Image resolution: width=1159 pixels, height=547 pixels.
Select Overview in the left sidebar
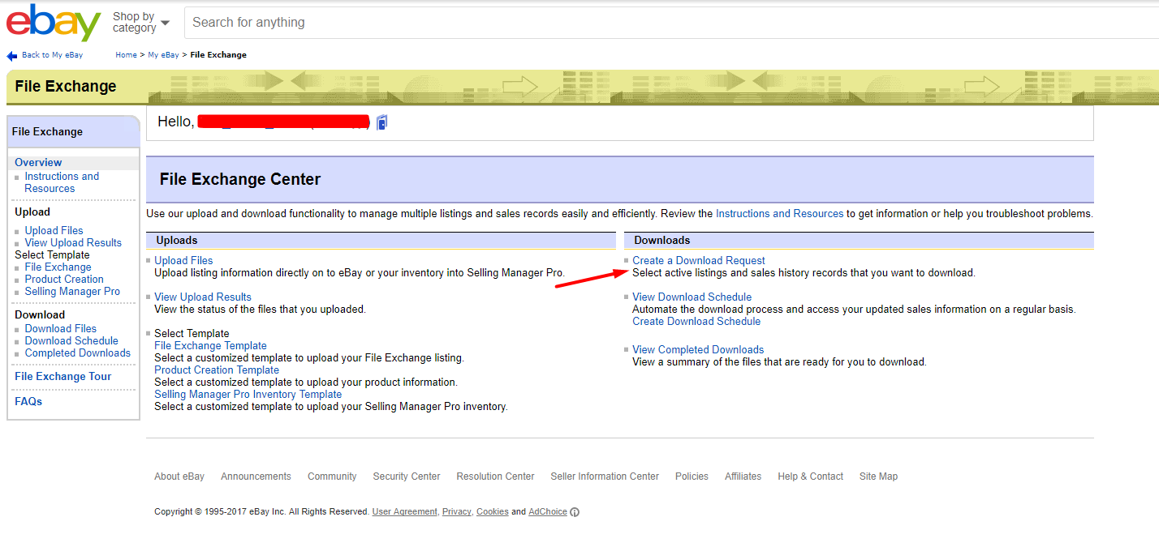38,163
